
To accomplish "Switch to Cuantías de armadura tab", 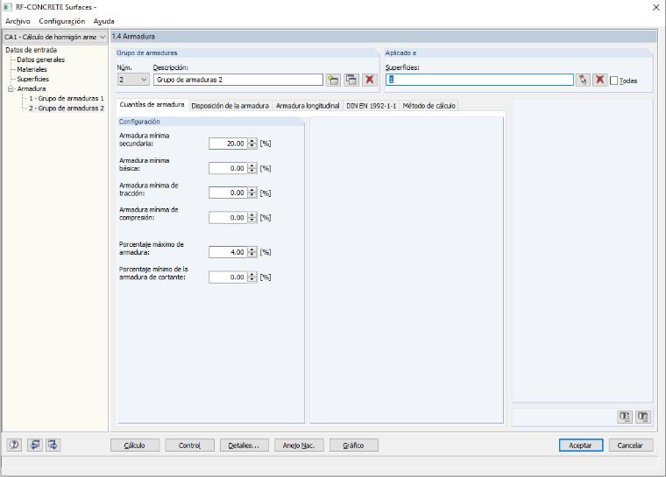I will (152, 104).
